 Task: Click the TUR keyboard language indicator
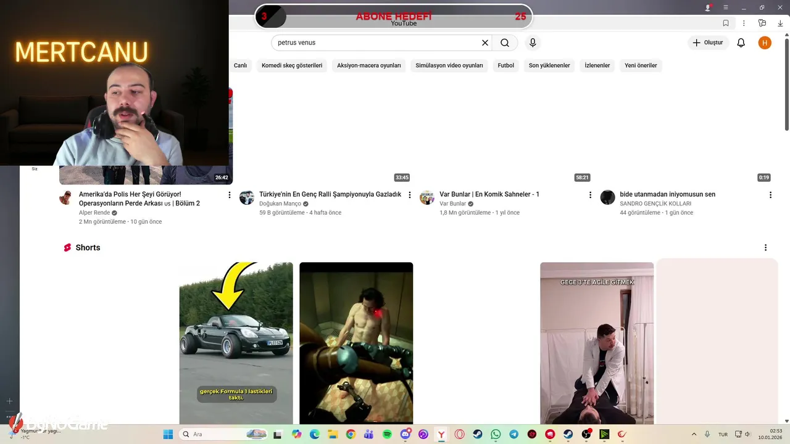coord(723,434)
